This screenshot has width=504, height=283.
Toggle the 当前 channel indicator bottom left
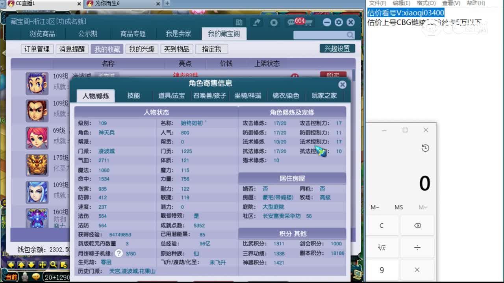11,276
